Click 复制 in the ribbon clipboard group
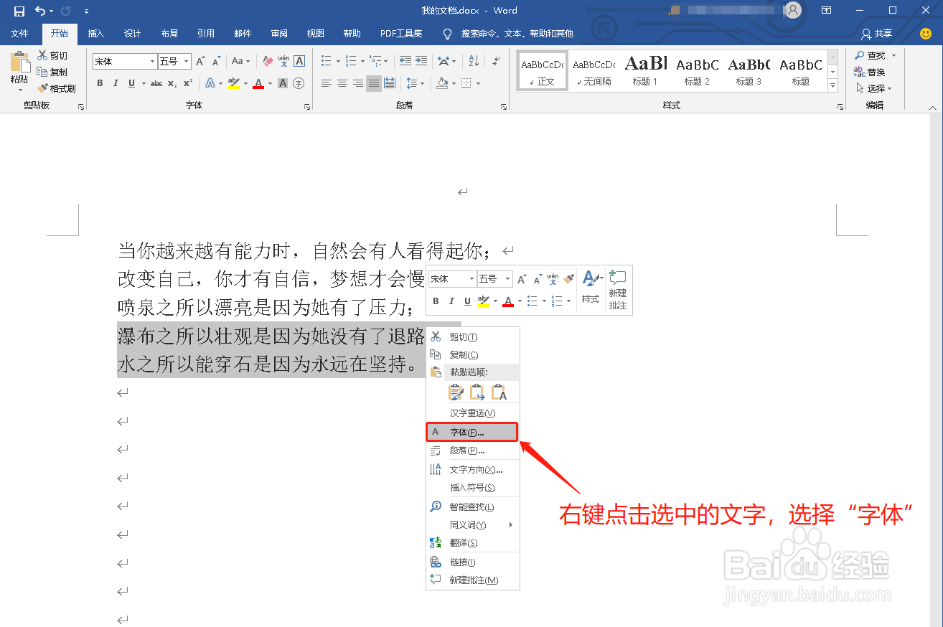 point(52,72)
